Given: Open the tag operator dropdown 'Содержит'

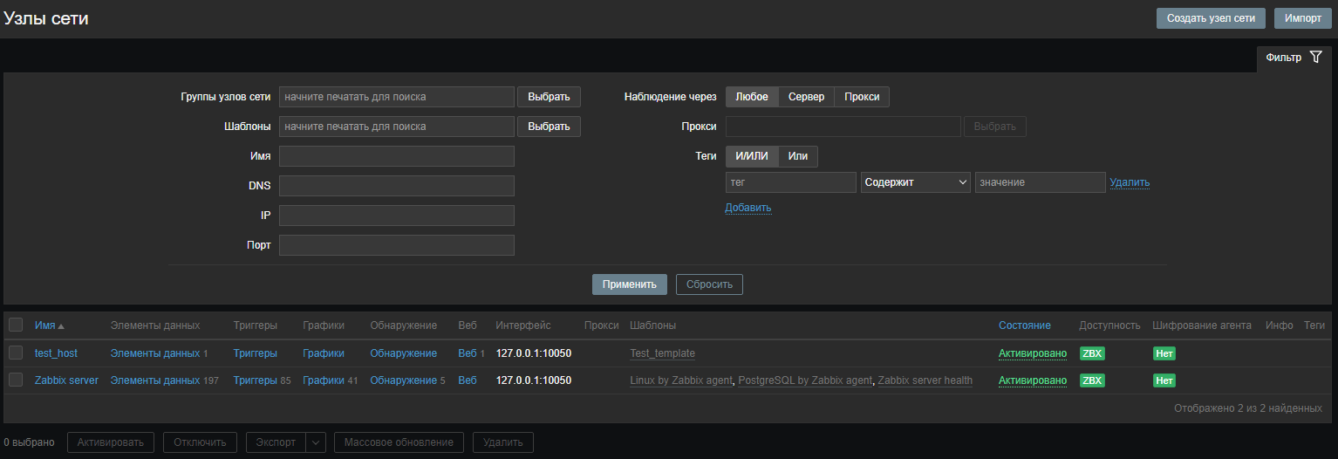Looking at the screenshot, I should [x=915, y=182].
